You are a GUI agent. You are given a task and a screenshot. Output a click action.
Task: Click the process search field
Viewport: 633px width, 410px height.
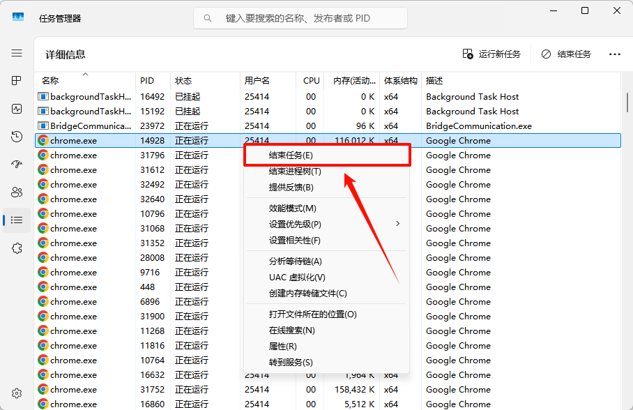coord(300,18)
